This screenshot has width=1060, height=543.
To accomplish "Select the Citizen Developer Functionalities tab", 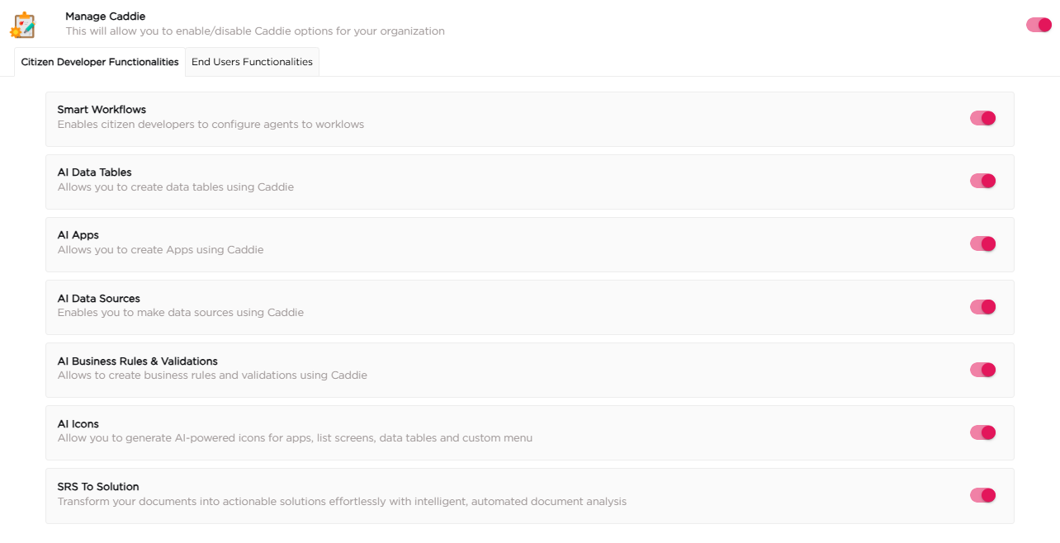I will coord(100,62).
